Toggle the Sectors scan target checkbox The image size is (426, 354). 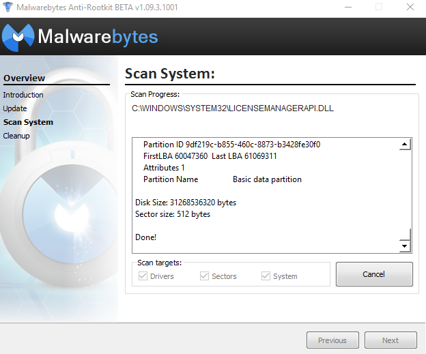pyautogui.click(x=205, y=276)
